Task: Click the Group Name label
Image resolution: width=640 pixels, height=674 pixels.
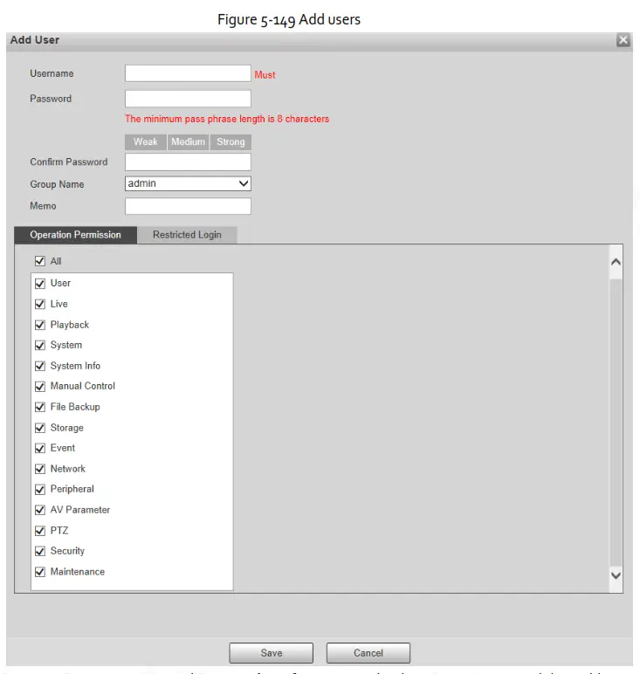Action: 57,184
